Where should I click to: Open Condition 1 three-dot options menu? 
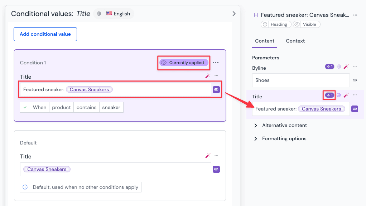pos(216,63)
